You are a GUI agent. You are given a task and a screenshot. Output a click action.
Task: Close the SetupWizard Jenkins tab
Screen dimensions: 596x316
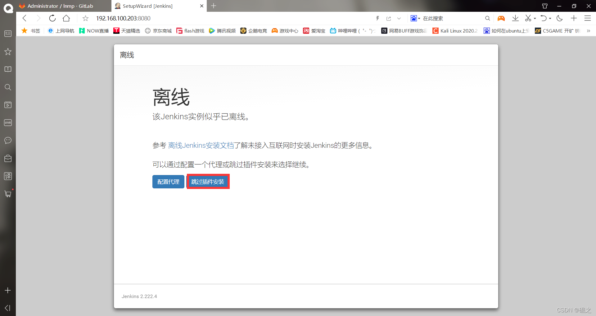pyautogui.click(x=202, y=6)
